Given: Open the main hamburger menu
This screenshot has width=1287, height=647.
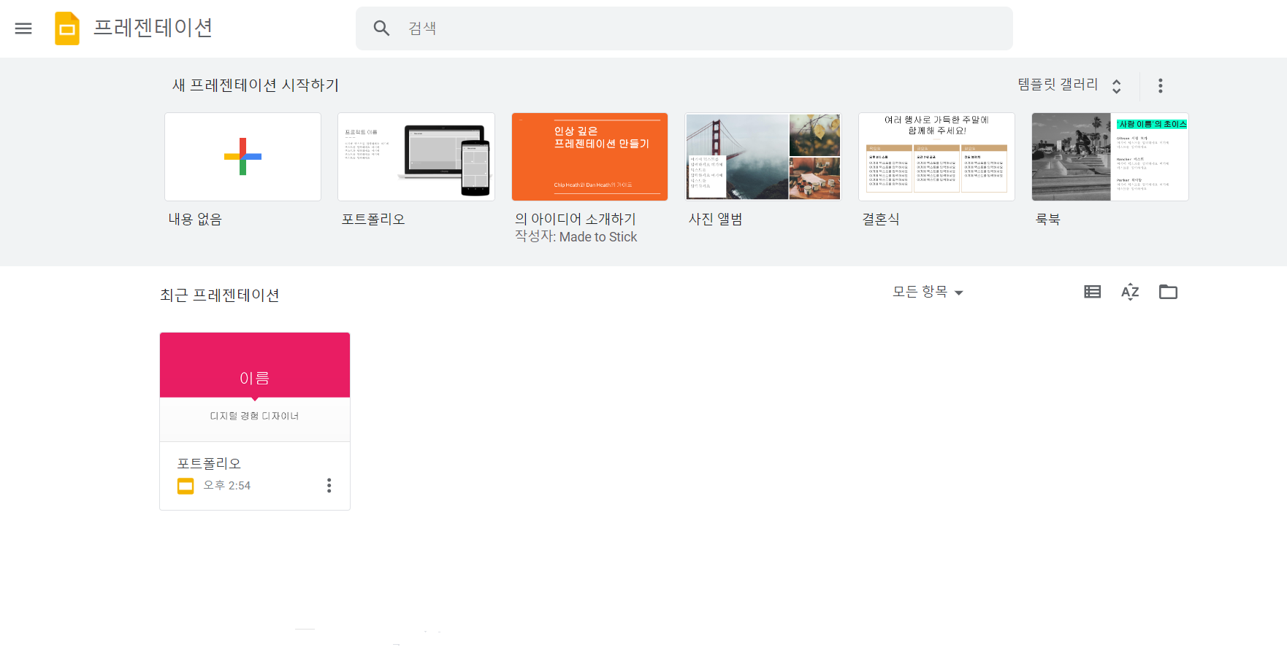Looking at the screenshot, I should [x=23, y=28].
